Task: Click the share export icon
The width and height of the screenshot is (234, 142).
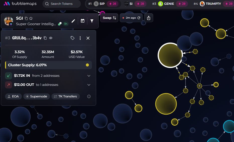Action: [x=148, y=18]
